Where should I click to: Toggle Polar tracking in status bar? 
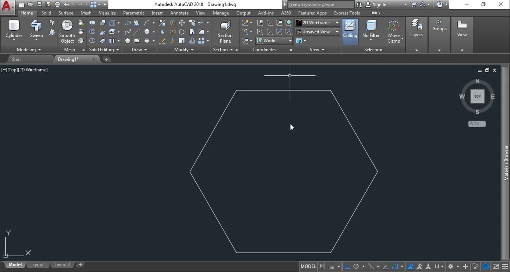click(x=356, y=266)
